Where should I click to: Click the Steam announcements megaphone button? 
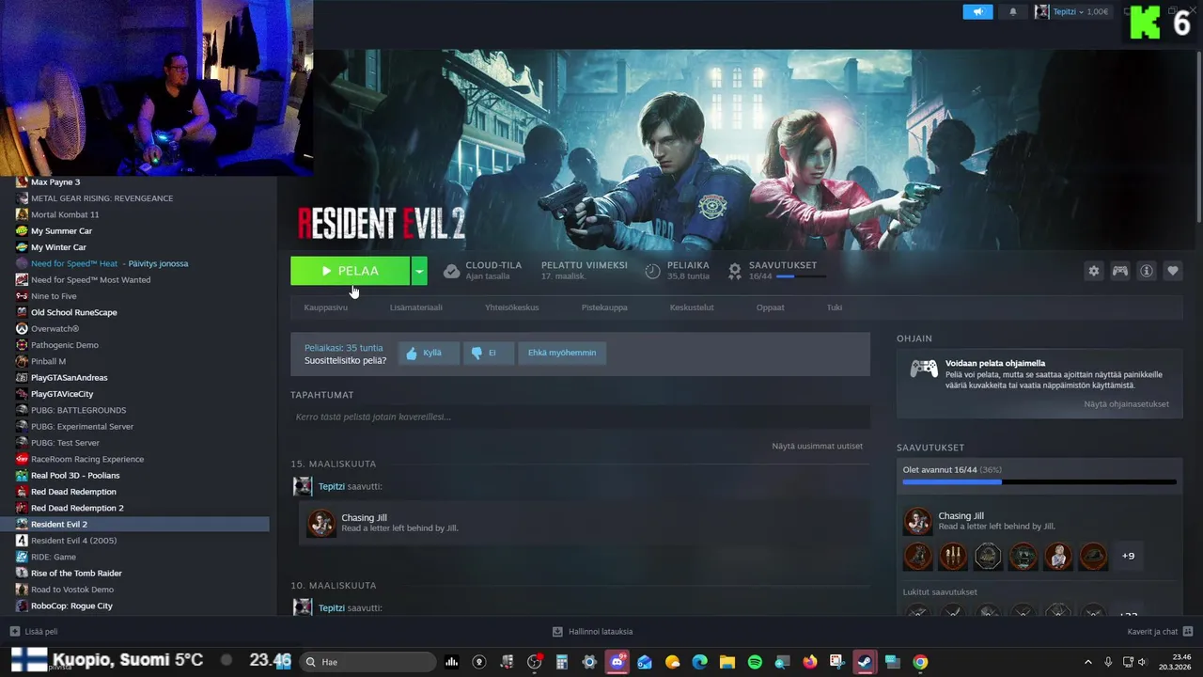point(977,11)
